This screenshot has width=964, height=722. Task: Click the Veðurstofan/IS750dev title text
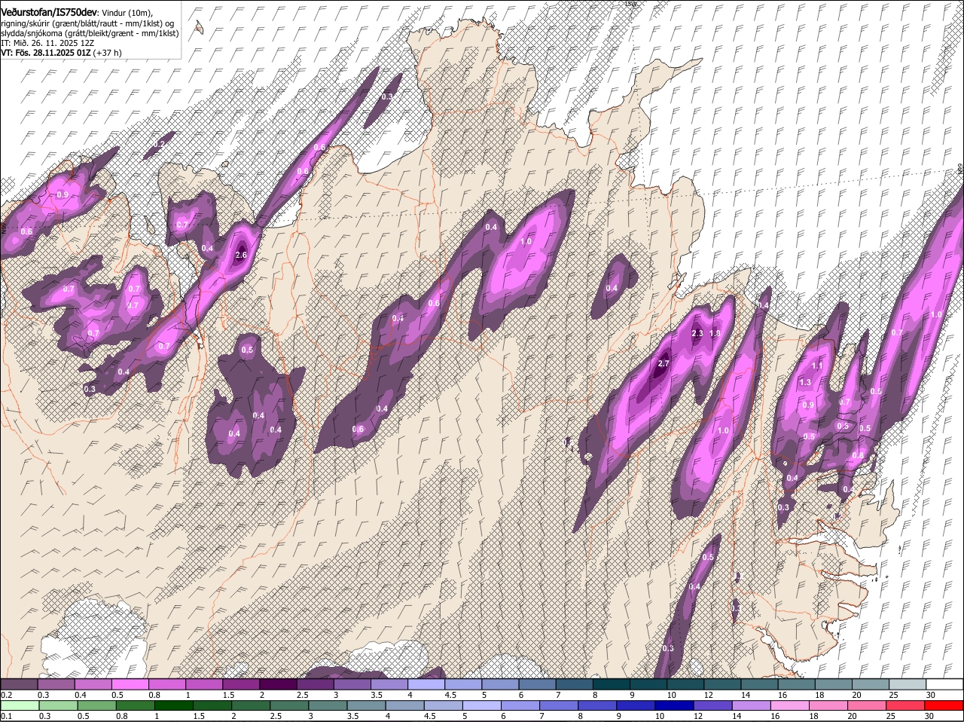coord(49,13)
